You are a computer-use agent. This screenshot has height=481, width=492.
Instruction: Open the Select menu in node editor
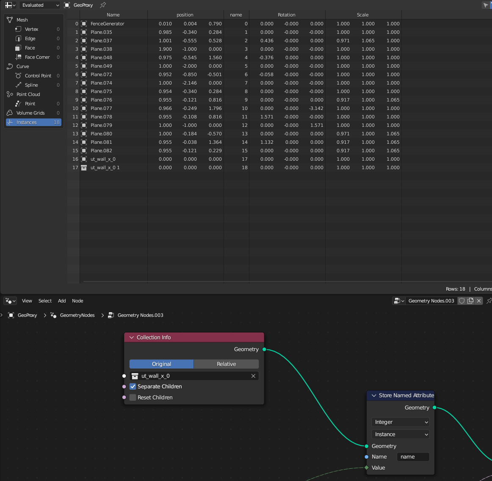point(45,301)
